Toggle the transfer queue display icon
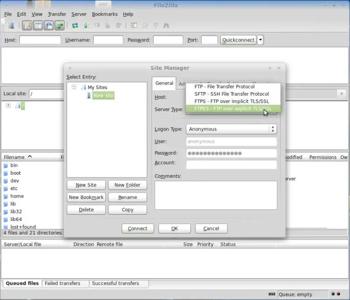 coord(59,26)
